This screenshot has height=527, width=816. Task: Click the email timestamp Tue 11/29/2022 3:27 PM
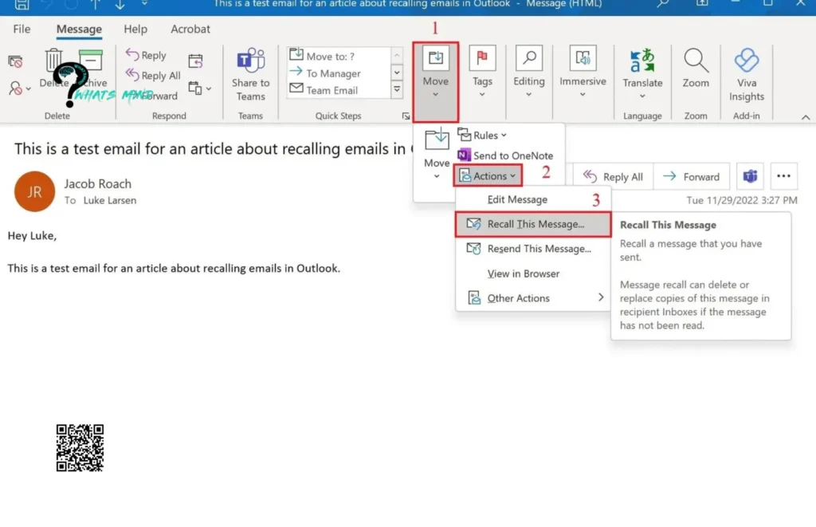click(742, 200)
